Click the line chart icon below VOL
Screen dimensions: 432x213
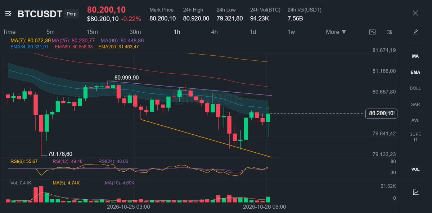(x=415, y=192)
